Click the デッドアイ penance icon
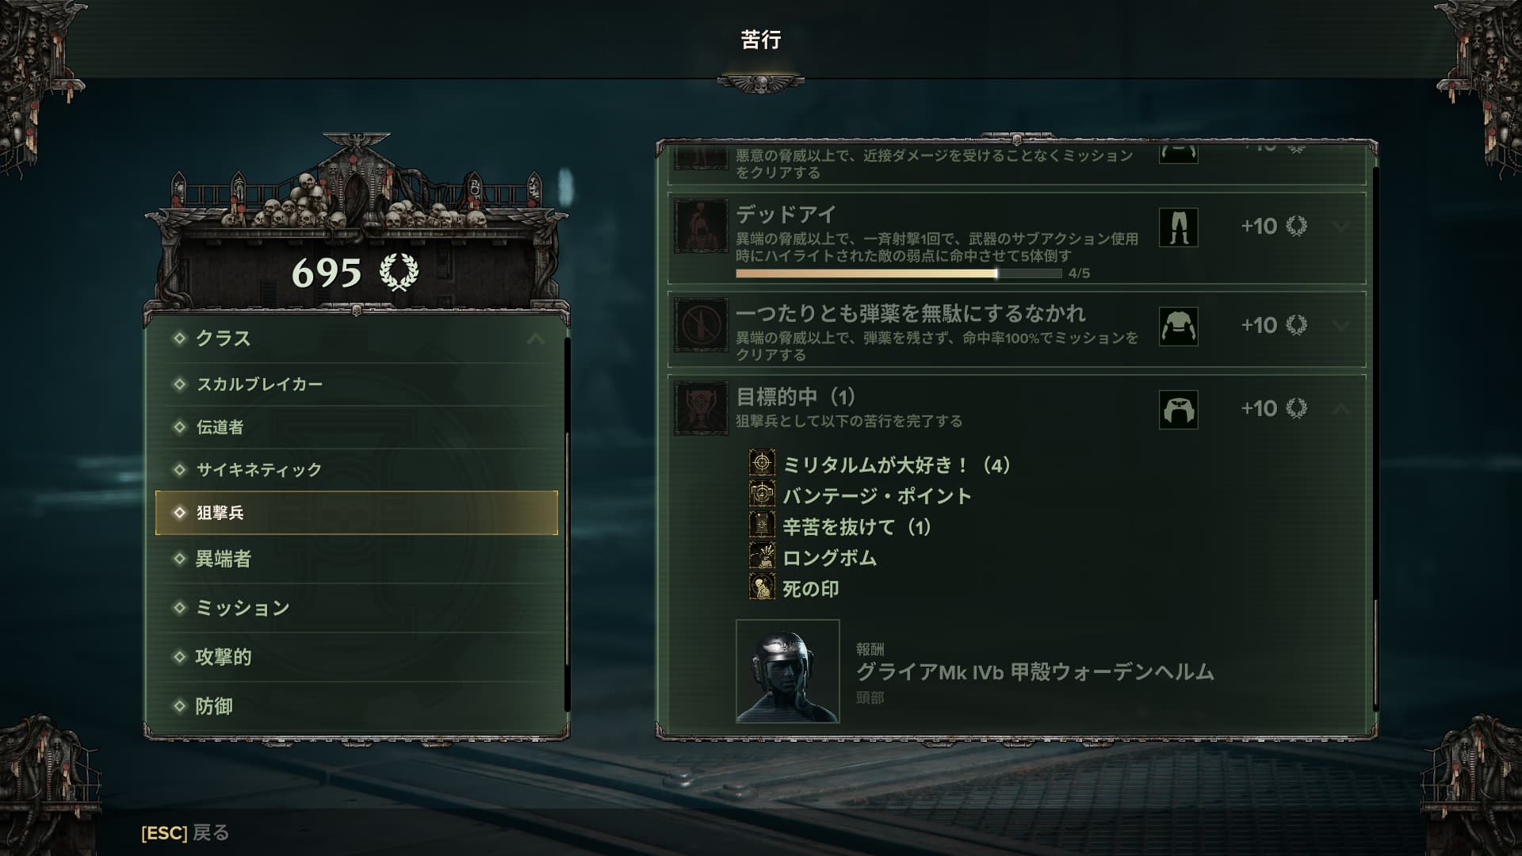 tap(701, 226)
